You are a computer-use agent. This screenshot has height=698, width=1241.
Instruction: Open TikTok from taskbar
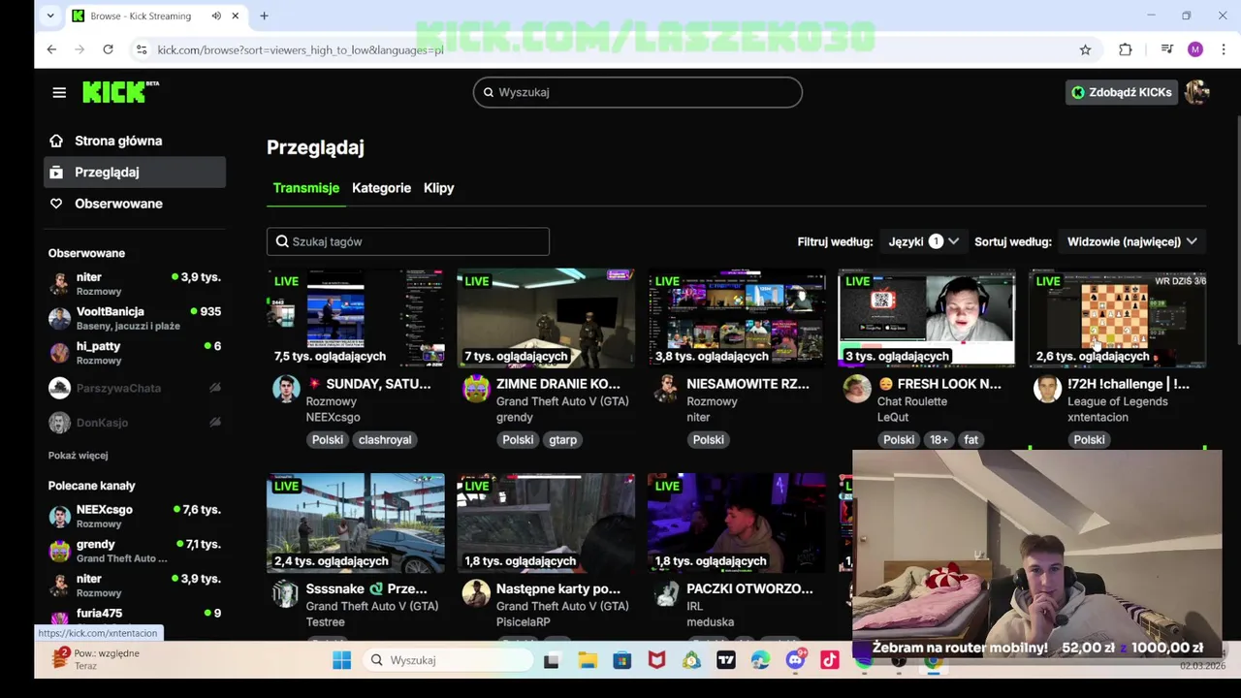(830, 660)
